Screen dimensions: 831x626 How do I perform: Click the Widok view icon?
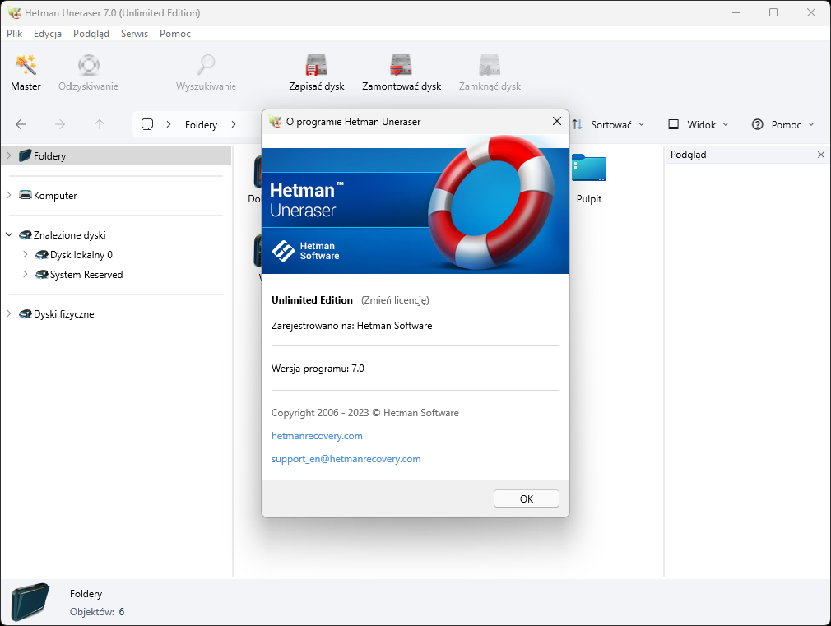pyautogui.click(x=674, y=124)
